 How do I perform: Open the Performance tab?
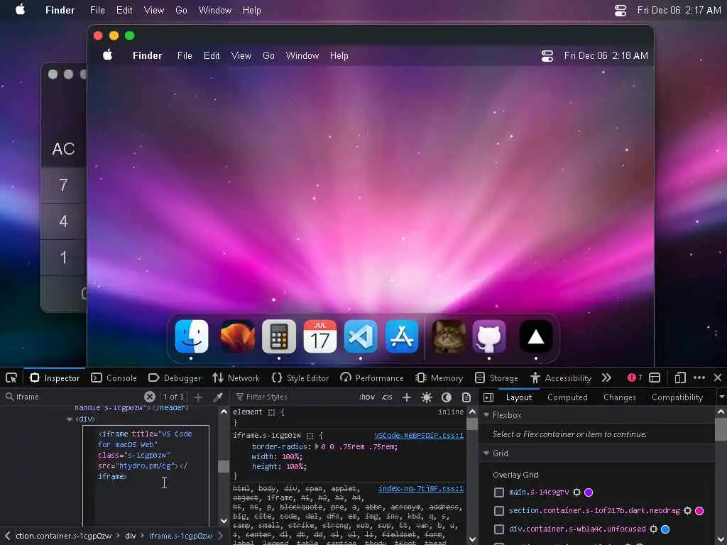click(372, 378)
